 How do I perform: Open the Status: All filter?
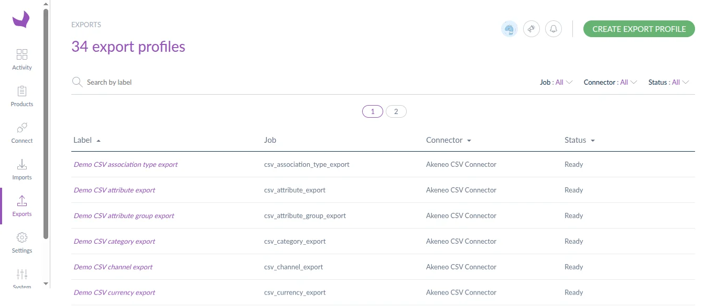coord(668,82)
